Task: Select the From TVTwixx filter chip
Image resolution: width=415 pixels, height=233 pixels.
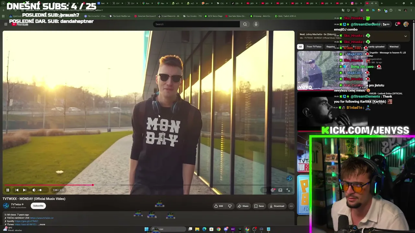Action: point(314,47)
